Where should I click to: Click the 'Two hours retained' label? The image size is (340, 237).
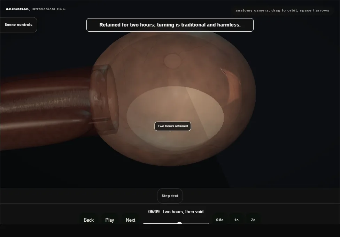[x=172, y=126]
